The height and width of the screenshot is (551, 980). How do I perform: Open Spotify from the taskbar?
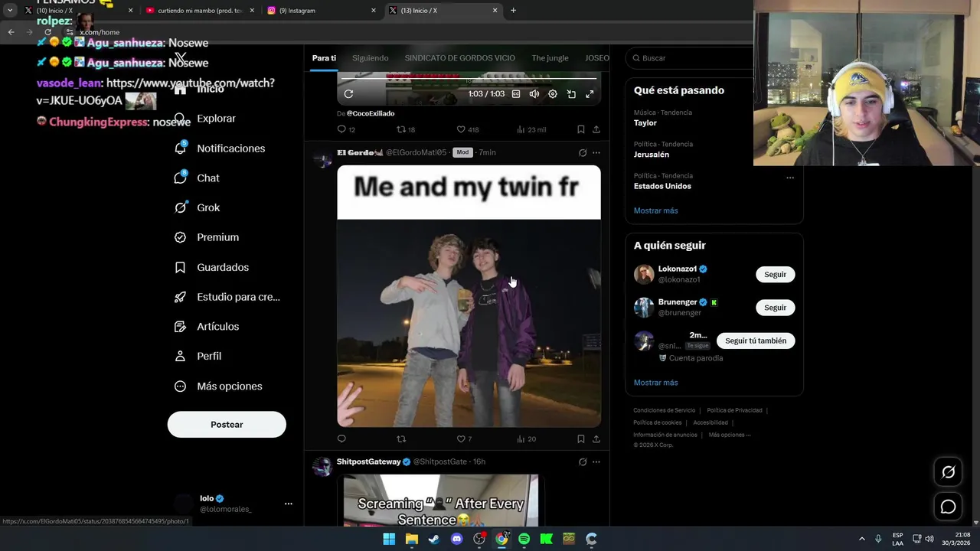coord(524,539)
